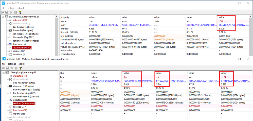Open settings menu in top pestudio window
Screen dimensions: 253x121
click(11, 8)
